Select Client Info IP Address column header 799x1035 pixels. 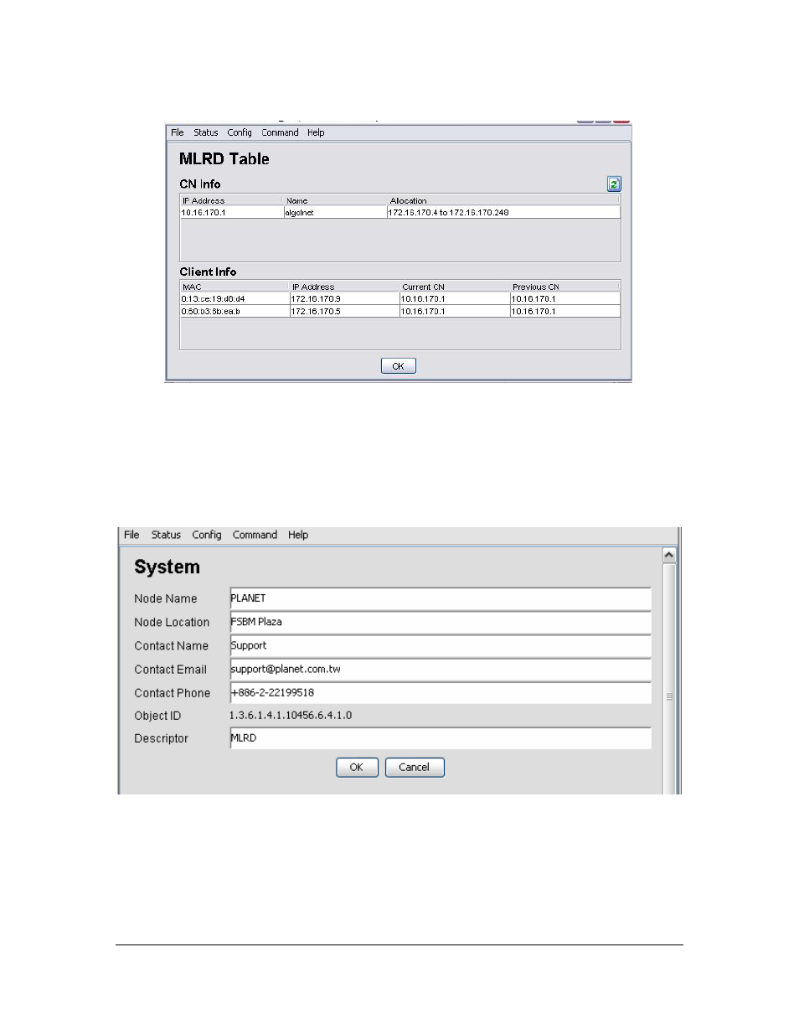click(x=345, y=287)
